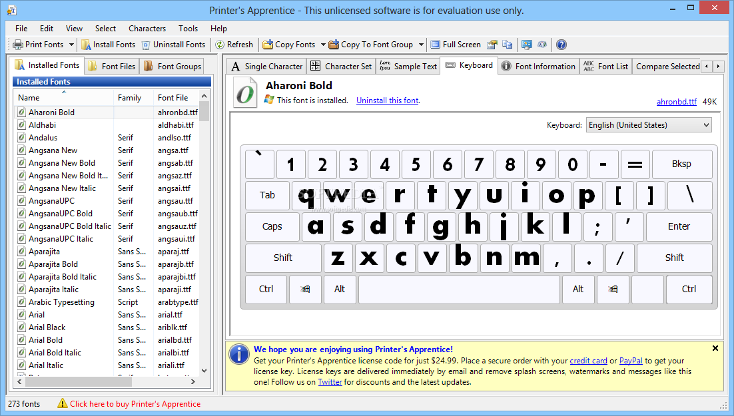Viewport: 734px width, 416px height.
Task: Open the Edit menu
Action: [x=47, y=29]
